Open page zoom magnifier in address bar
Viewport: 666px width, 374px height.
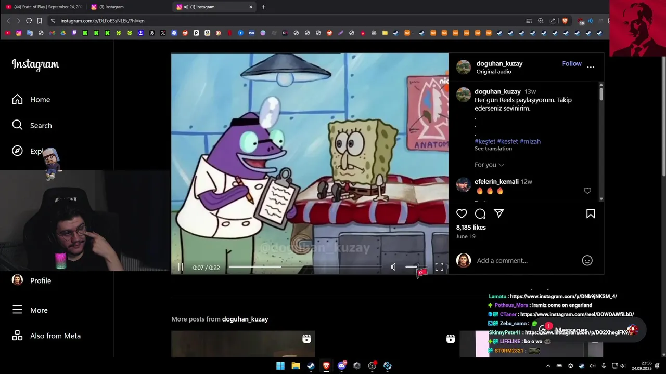tap(541, 21)
